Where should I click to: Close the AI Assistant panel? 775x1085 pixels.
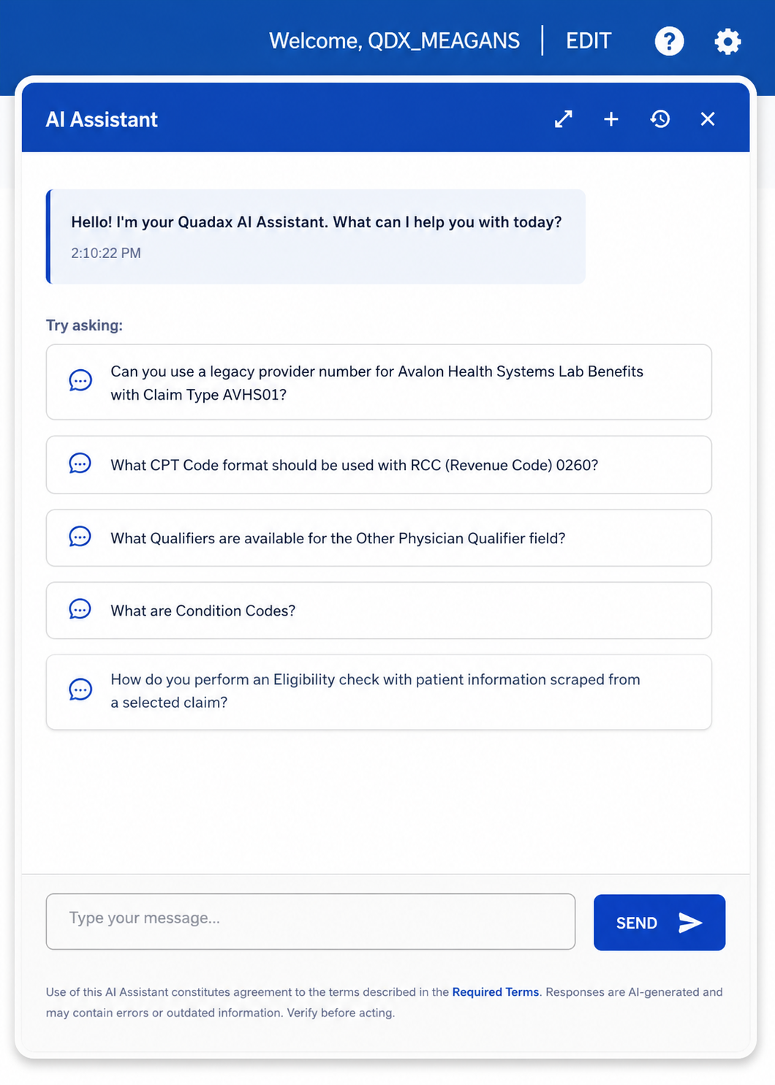(708, 119)
